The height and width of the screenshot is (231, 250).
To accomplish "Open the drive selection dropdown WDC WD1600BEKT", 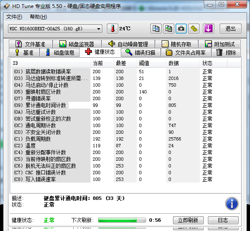I will tap(55, 29).
